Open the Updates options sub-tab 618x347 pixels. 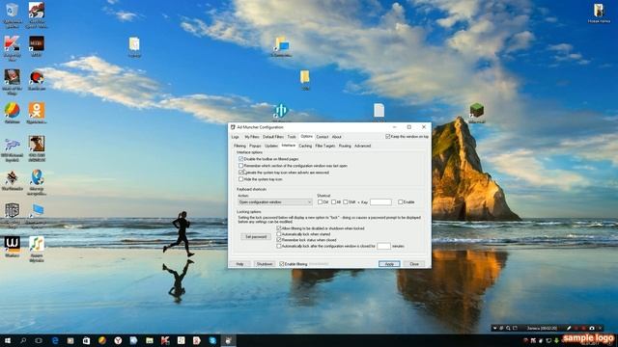[x=271, y=146]
